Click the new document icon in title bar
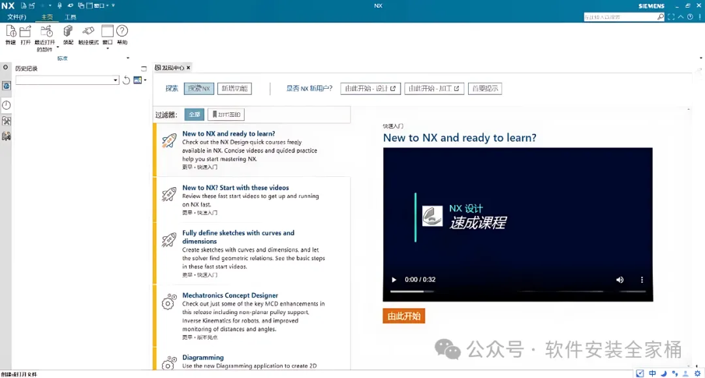This screenshot has height=378, width=705. coord(24,6)
